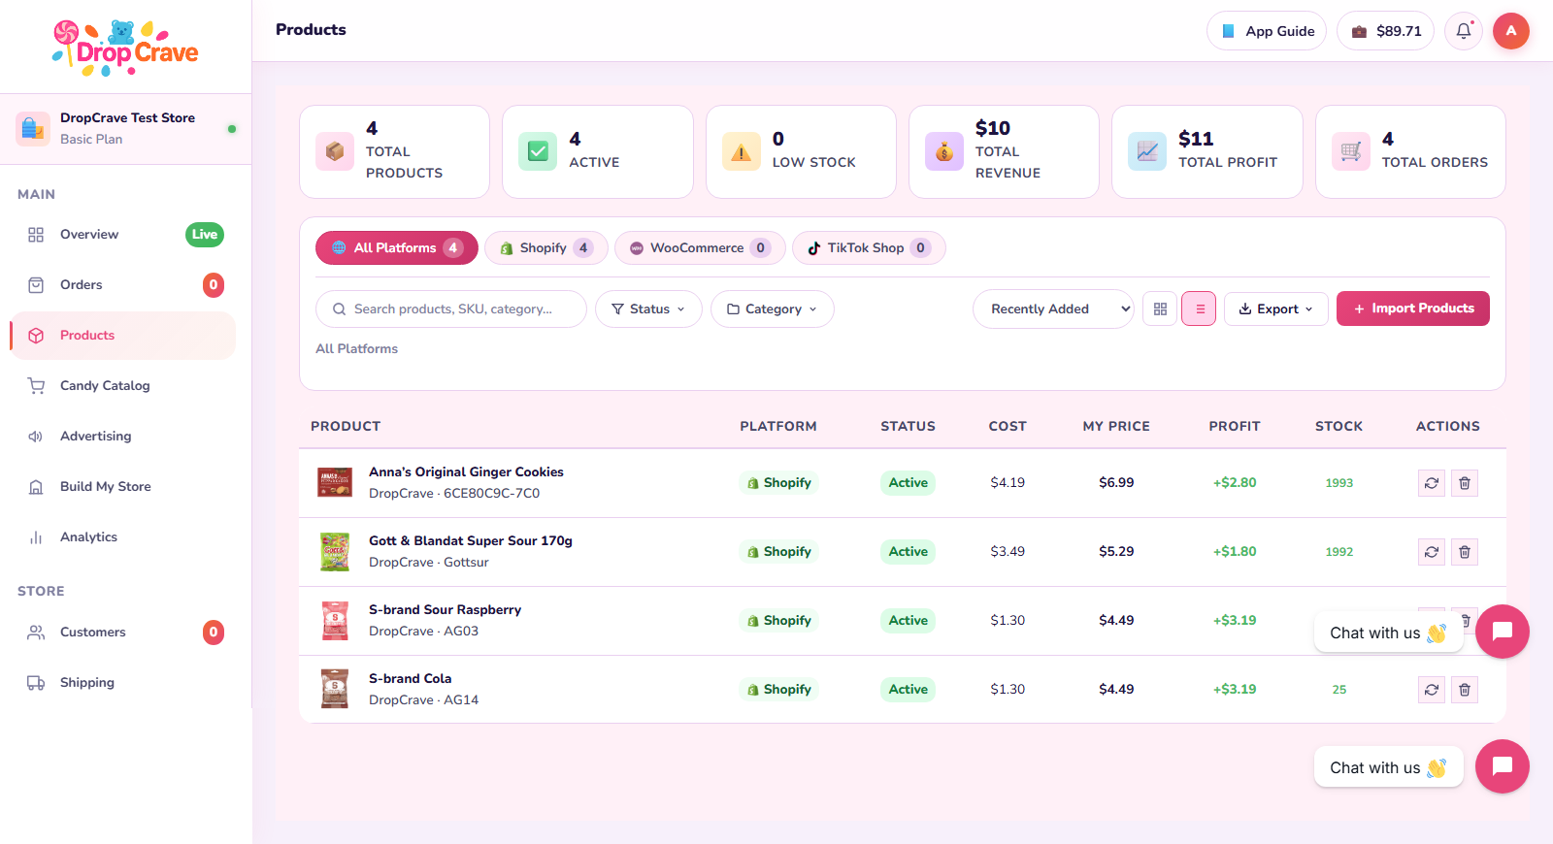
Task: Sync the Gott & Blandat Super Sour product
Action: point(1432,551)
